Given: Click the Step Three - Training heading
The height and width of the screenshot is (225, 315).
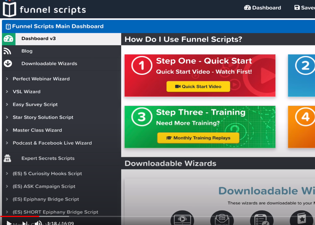Looking at the screenshot, I should (x=201, y=112).
